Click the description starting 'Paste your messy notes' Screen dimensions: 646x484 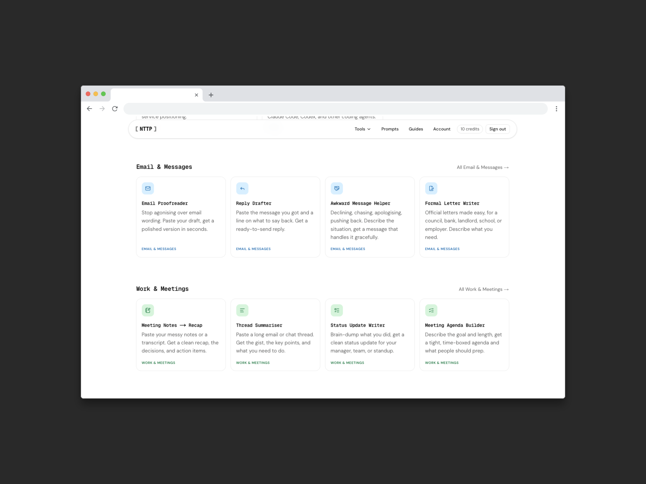click(180, 343)
